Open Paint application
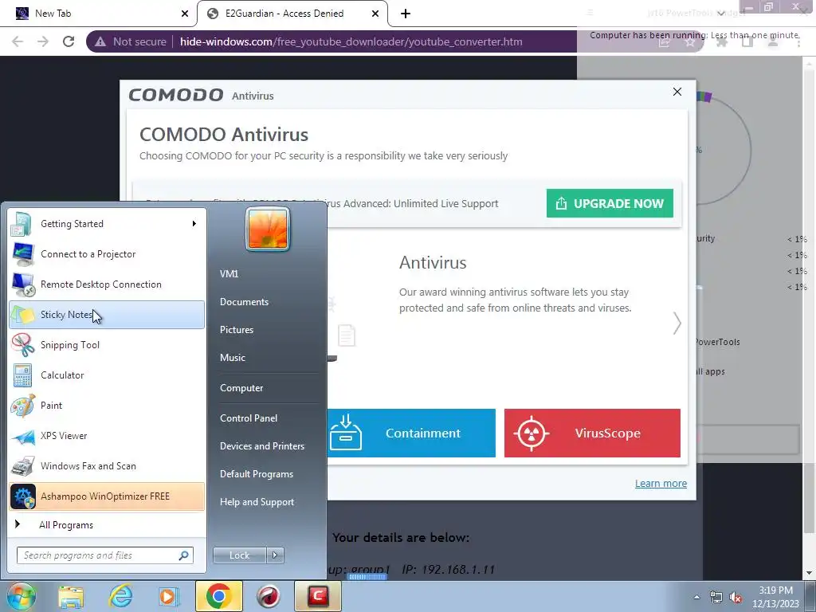 107,405
